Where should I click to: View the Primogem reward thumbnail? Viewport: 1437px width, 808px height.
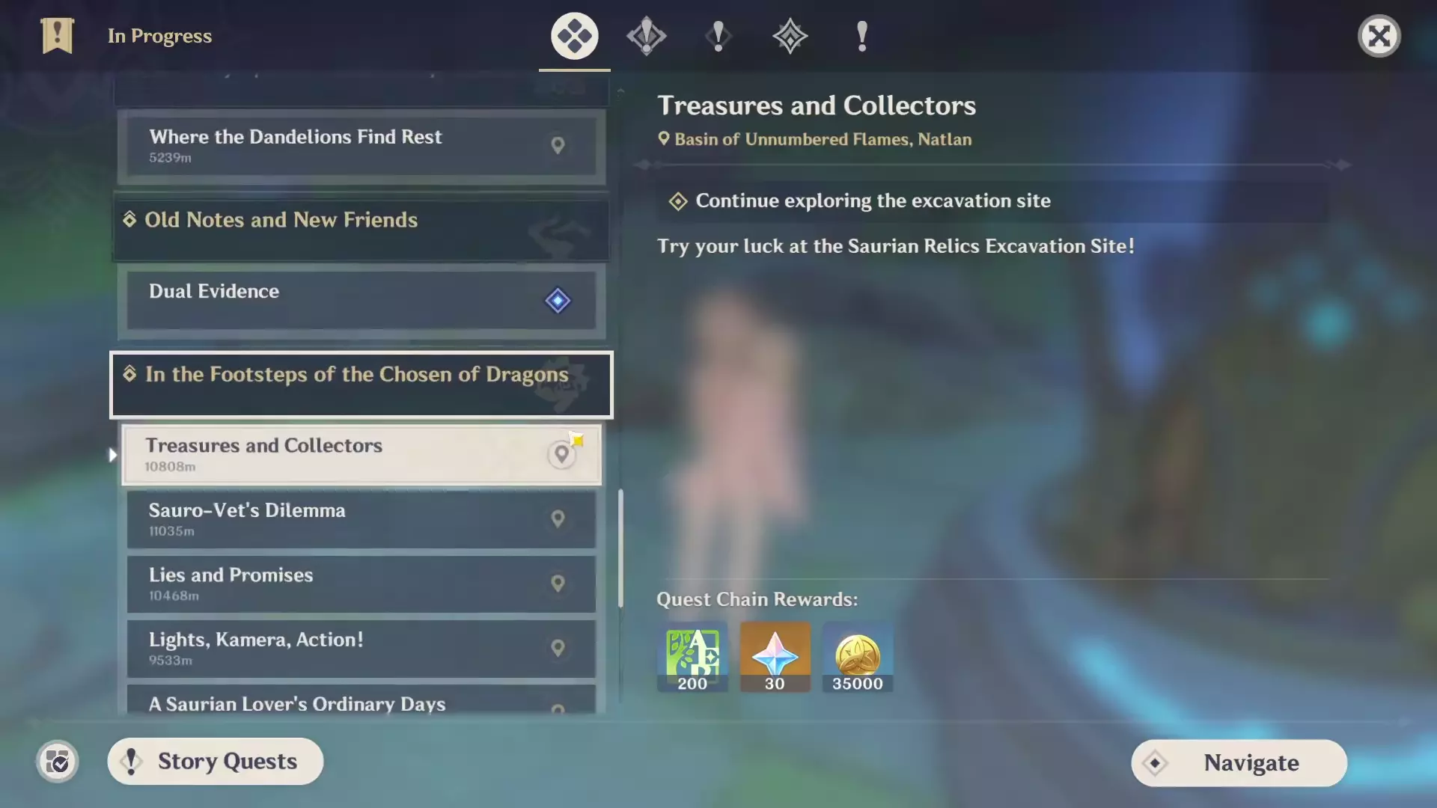point(775,656)
